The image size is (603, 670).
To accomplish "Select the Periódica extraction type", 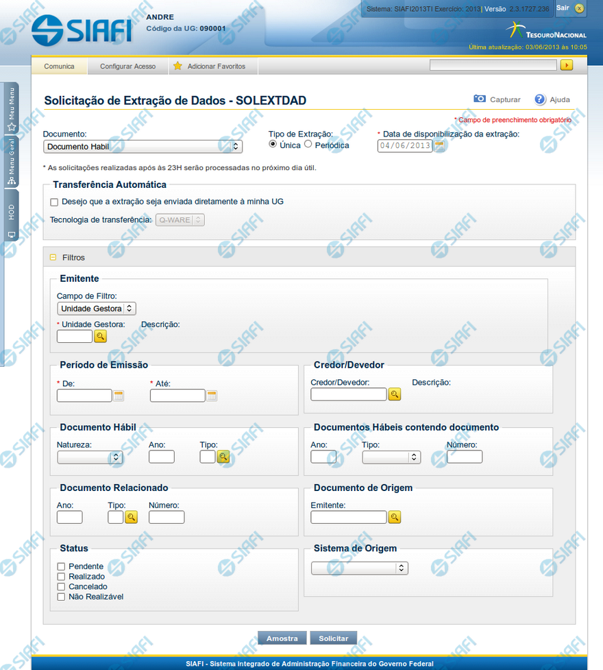I will point(308,145).
